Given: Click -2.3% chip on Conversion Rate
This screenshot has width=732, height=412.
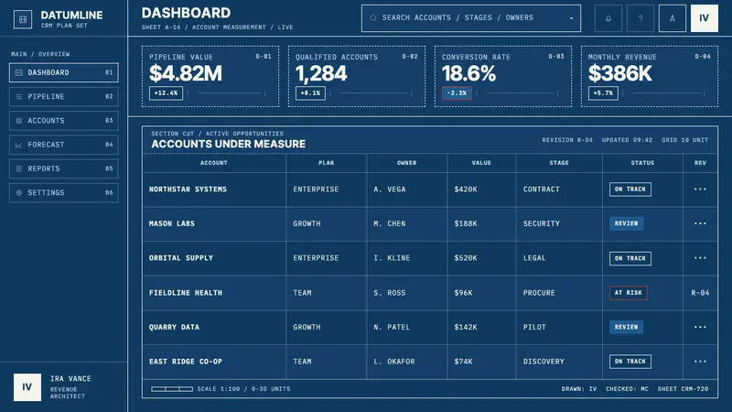Looking at the screenshot, I should pyautogui.click(x=457, y=93).
